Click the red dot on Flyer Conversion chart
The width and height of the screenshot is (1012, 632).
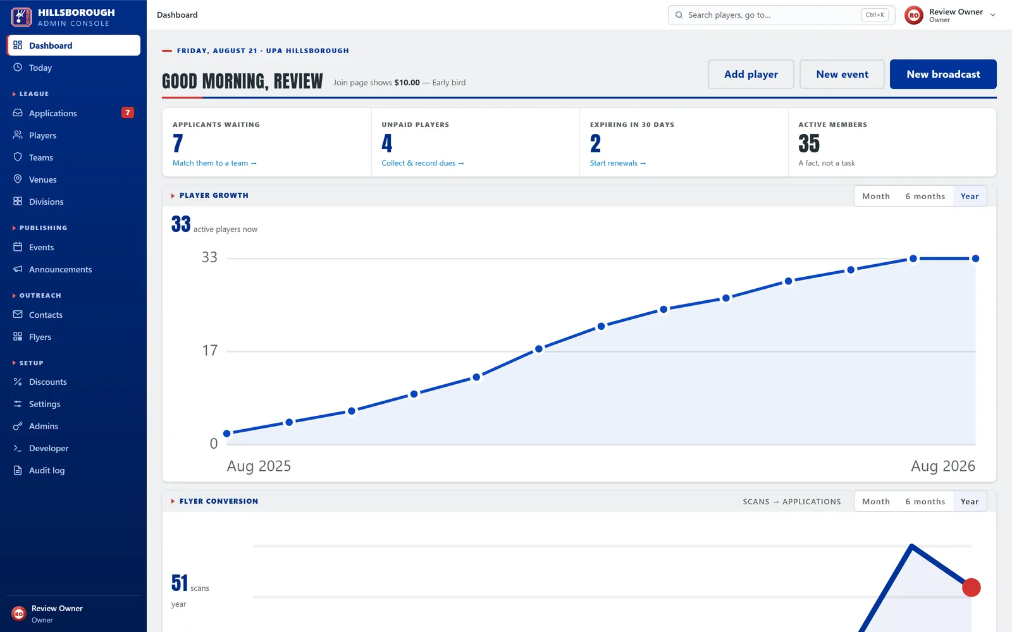(972, 588)
